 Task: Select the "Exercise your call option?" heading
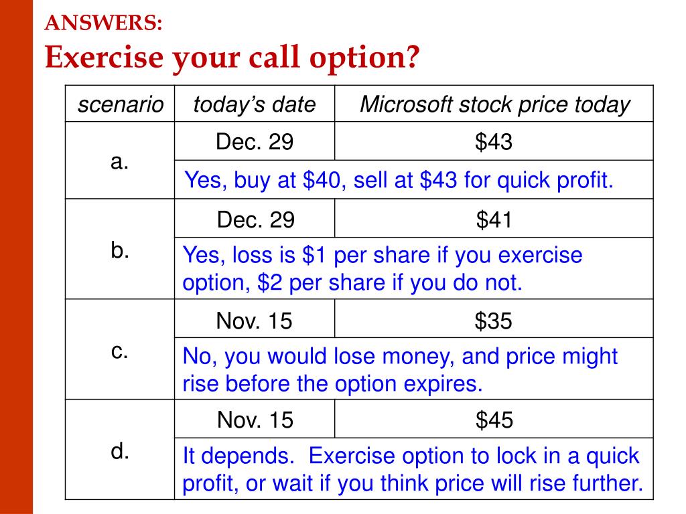tap(231, 59)
